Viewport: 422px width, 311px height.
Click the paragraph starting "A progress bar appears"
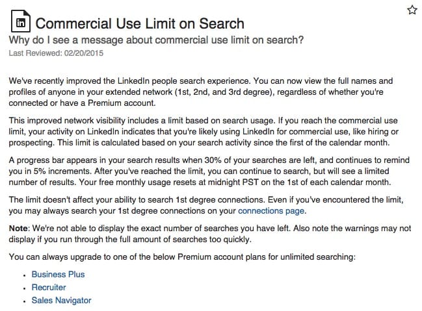(x=209, y=171)
